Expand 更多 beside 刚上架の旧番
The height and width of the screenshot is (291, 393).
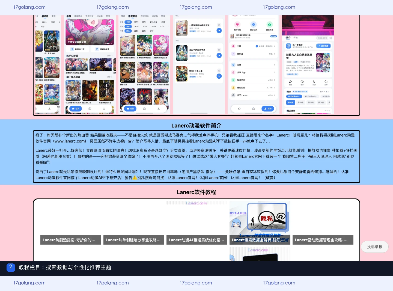click(x=110, y=77)
